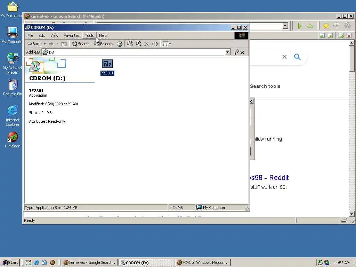This screenshot has height=267, width=356.
Task: Click inside the D:\ address field
Action: point(136,52)
